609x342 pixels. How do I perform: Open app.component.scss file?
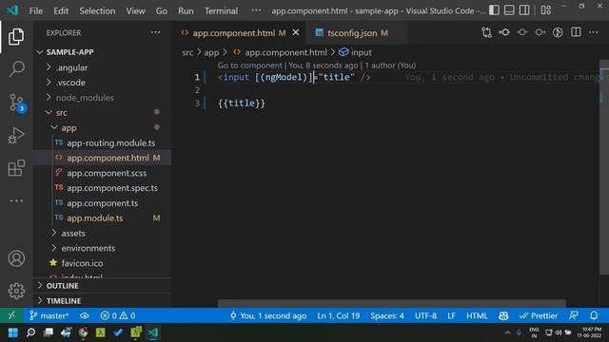(x=103, y=173)
